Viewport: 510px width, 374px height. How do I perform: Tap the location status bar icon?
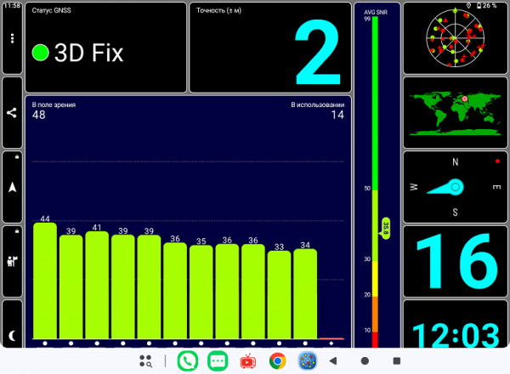click(468, 6)
